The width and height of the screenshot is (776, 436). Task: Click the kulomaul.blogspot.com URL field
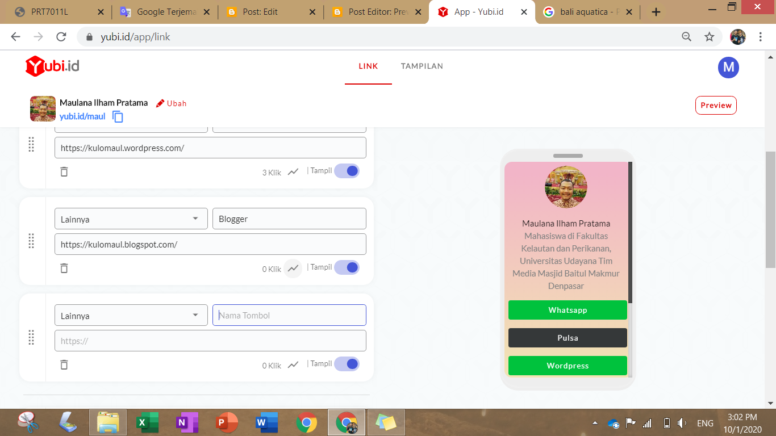[x=210, y=244]
